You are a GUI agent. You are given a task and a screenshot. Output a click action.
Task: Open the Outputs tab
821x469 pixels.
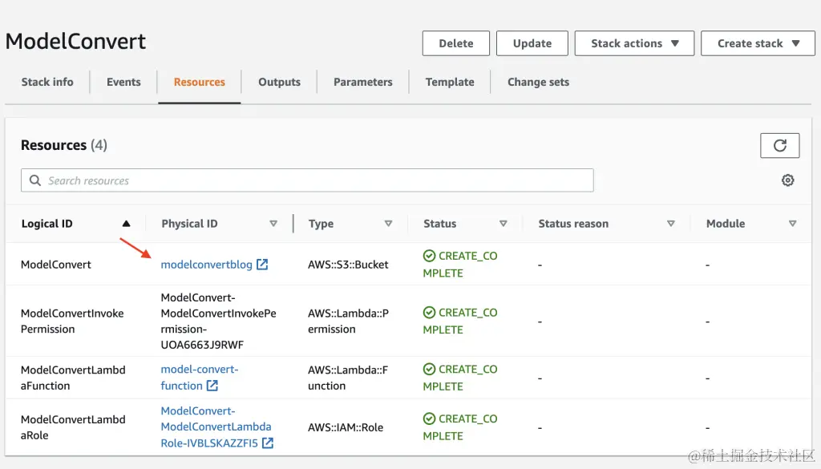coord(279,82)
